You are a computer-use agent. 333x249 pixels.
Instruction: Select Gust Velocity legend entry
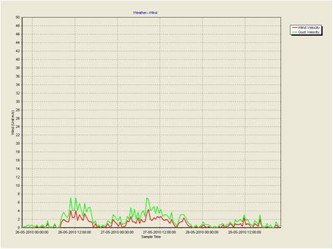tap(306, 32)
